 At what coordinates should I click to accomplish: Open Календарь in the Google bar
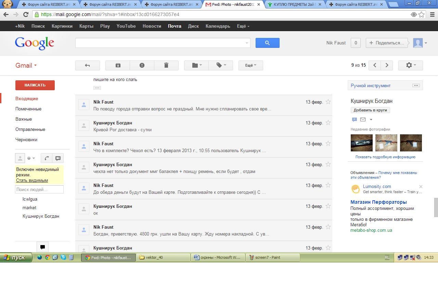click(218, 26)
